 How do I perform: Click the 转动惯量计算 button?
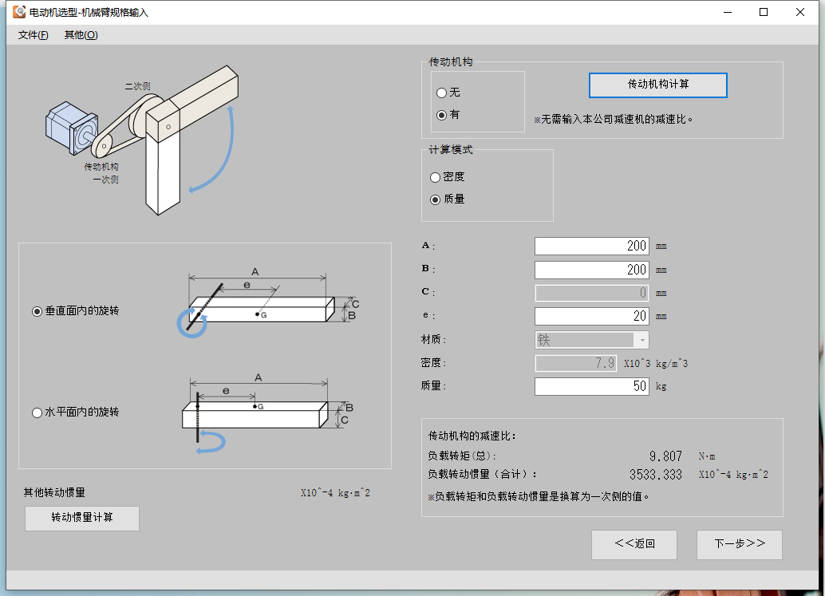click(x=82, y=518)
